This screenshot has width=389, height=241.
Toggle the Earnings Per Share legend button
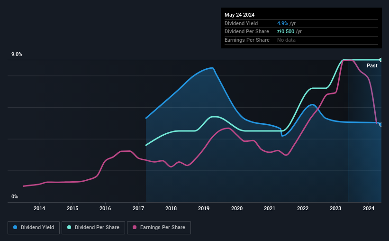coord(159,228)
